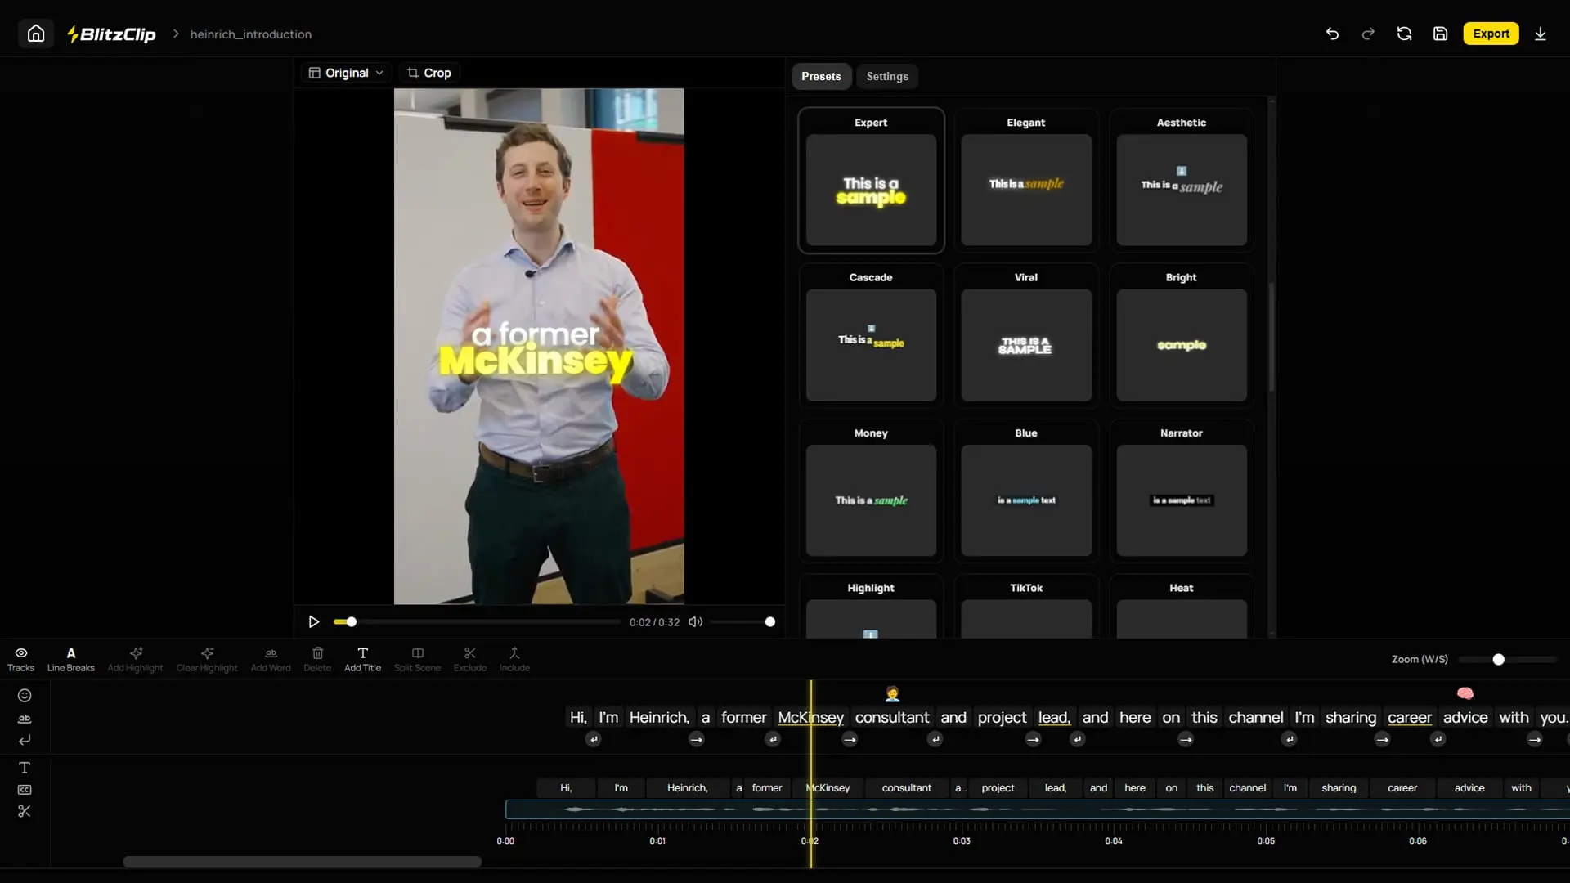
Task: Select the Blue caption preset
Action: click(1026, 491)
